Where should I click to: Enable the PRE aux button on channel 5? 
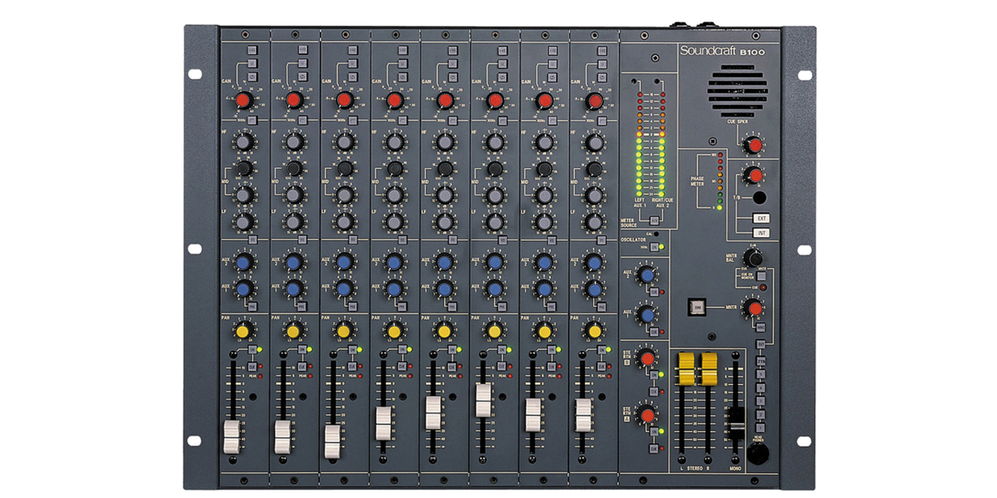(x=452, y=306)
